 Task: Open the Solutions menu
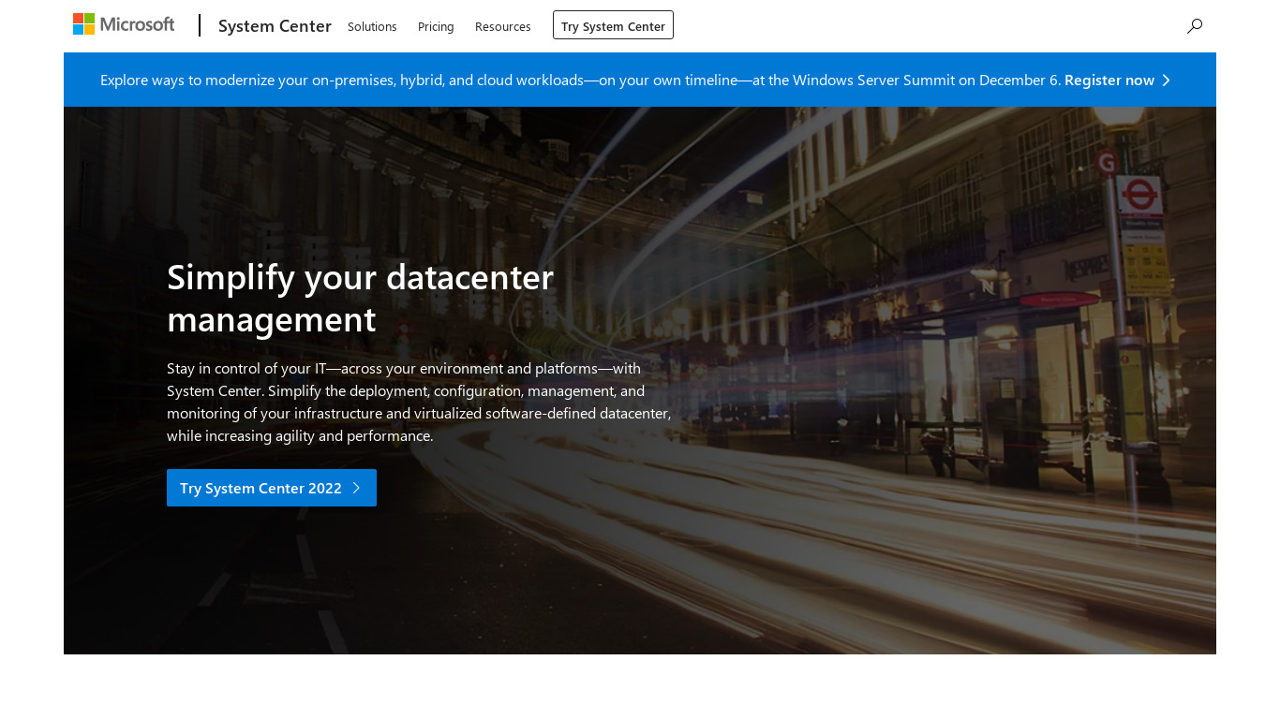372,26
